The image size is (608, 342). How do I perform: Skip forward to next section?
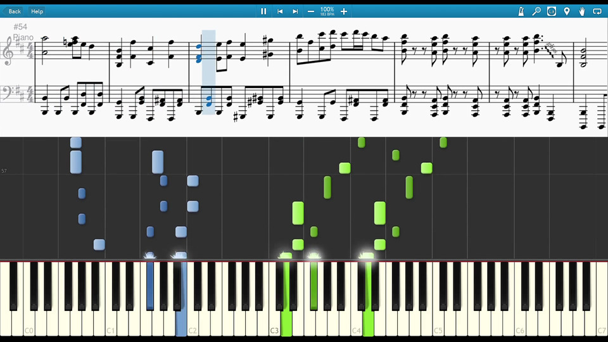point(295,11)
